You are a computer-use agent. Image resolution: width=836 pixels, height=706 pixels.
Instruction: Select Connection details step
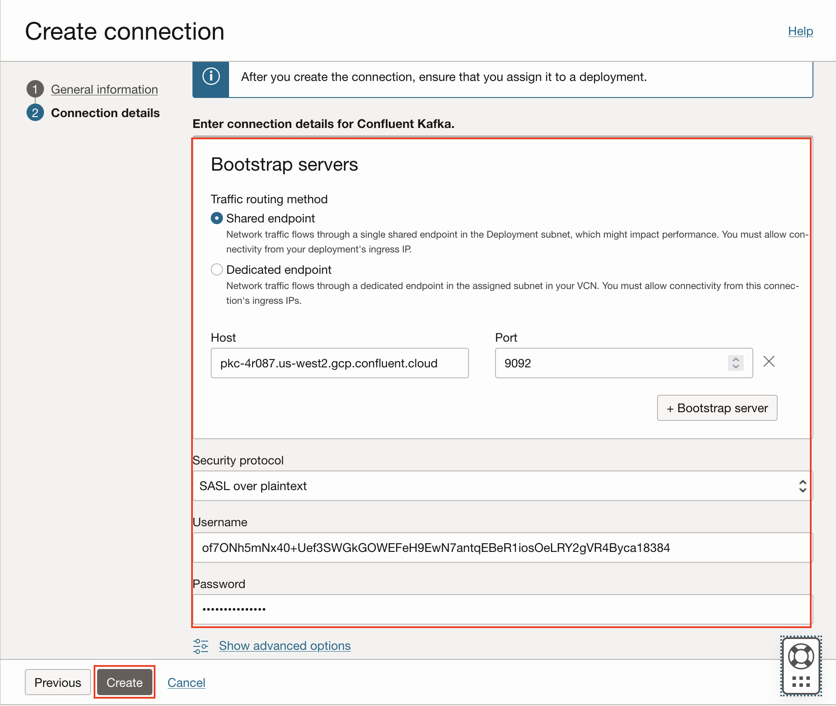pos(105,113)
